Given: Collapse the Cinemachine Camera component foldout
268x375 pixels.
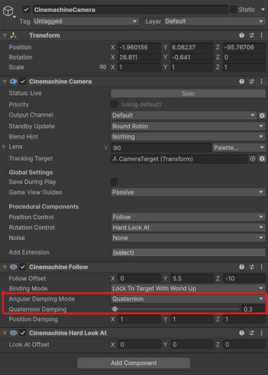Looking at the screenshot, I should [x=5, y=82].
